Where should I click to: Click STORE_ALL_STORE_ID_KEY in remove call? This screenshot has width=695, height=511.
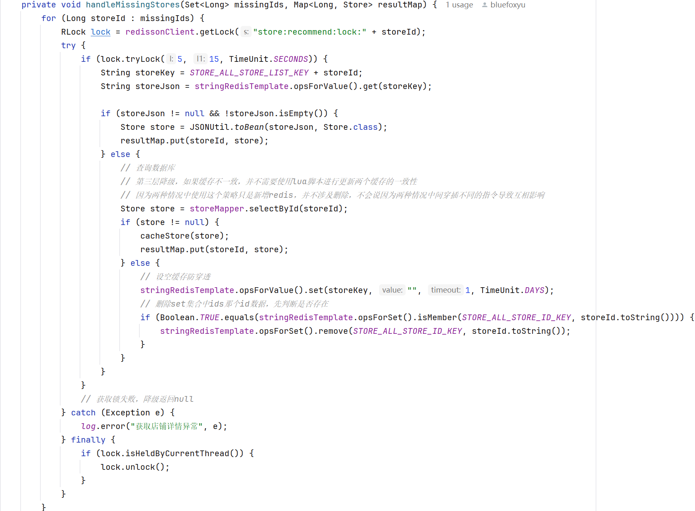408,331
